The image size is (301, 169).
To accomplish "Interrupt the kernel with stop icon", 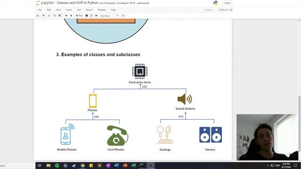I will [87, 15].
